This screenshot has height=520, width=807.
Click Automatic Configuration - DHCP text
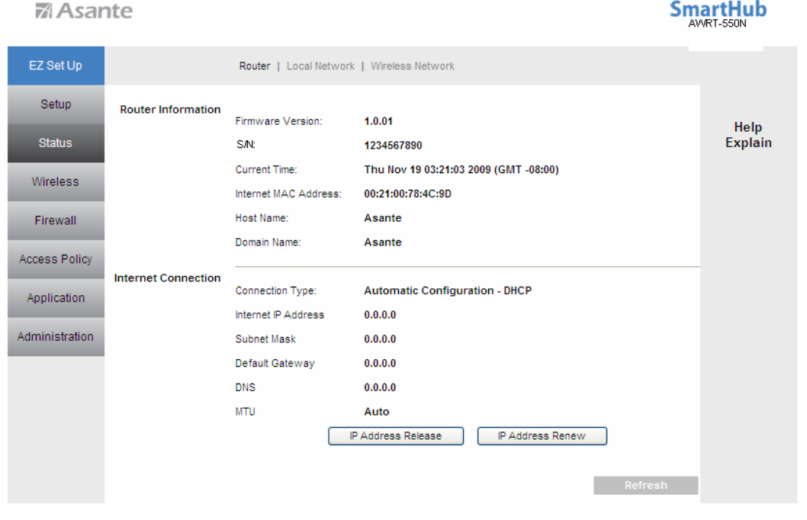[x=448, y=290]
